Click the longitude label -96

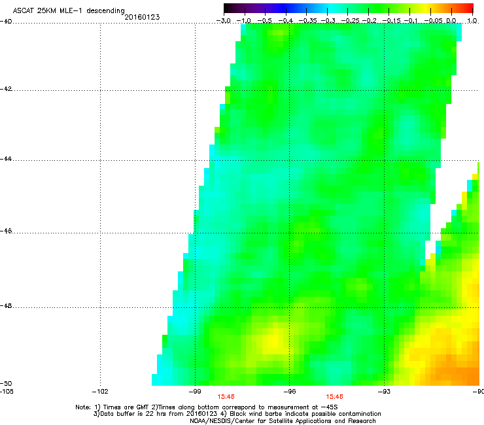[290, 392]
